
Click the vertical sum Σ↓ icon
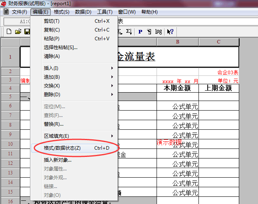coord(129,32)
